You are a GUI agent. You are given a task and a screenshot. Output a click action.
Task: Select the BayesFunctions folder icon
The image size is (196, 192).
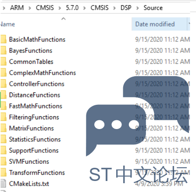point(3,50)
